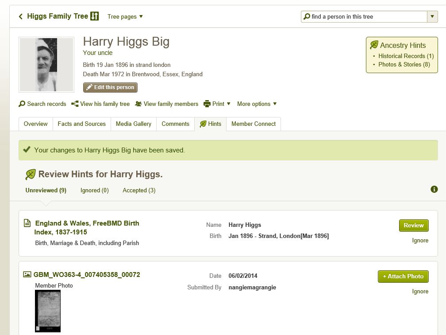This screenshot has width=446, height=335.
Task: Click the back chevron beside Higgs Family Tree
Action: tap(20, 16)
